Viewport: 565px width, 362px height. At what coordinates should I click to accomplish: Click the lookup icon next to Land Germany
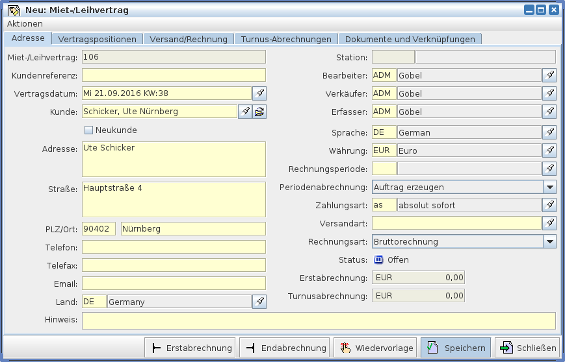pos(259,302)
